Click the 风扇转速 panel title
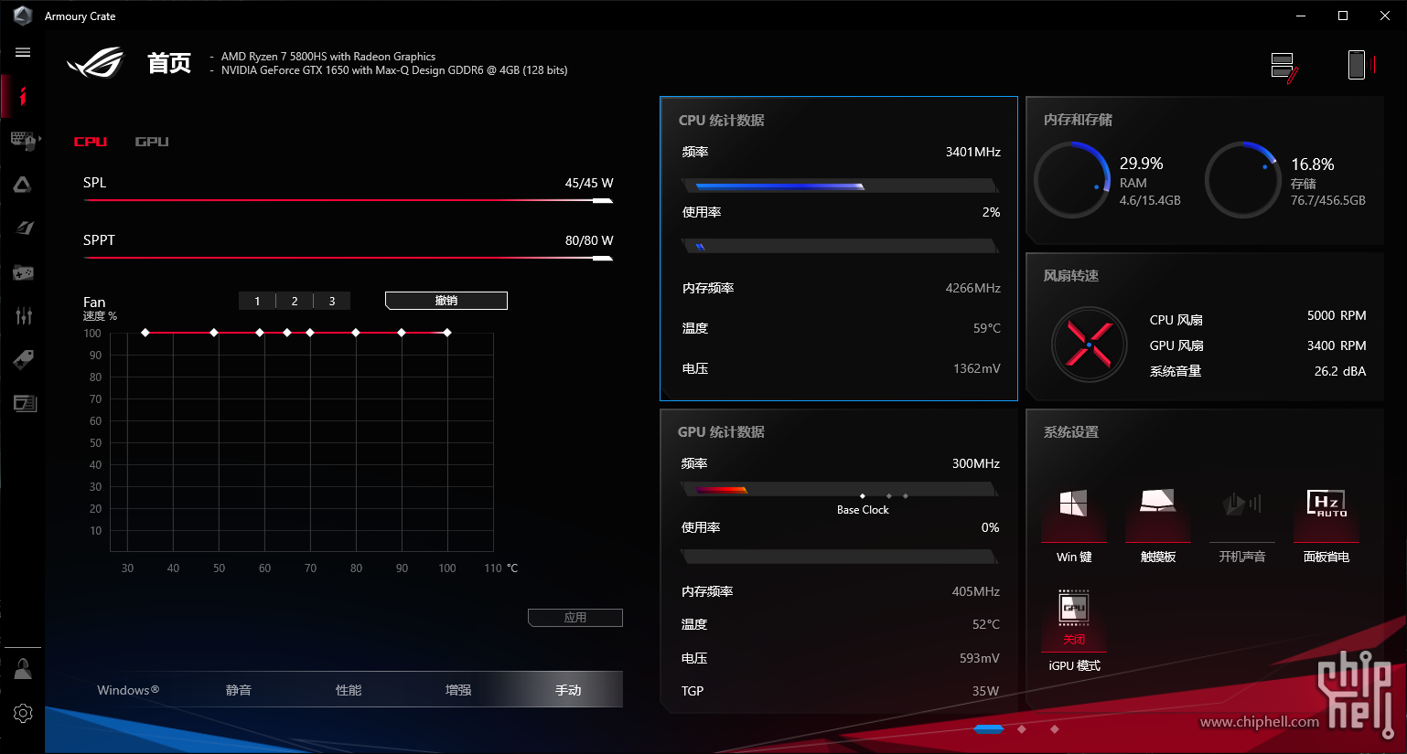Viewport: 1407px width, 754px height. click(1071, 276)
